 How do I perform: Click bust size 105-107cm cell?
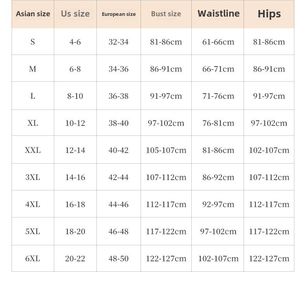(166, 150)
